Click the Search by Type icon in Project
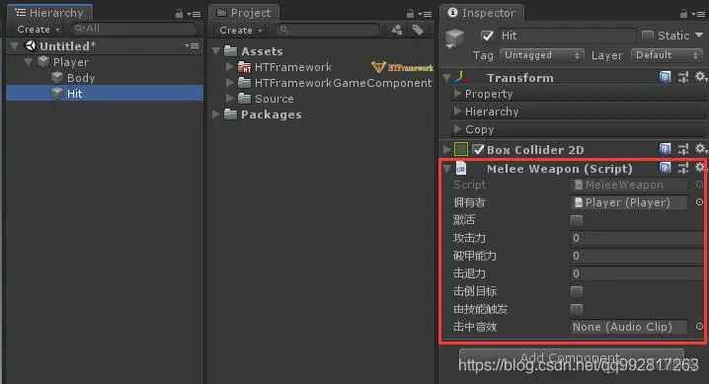Image resolution: width=709 pixels, height=384 pixels. pyautogui.click(x=397, y=31)
